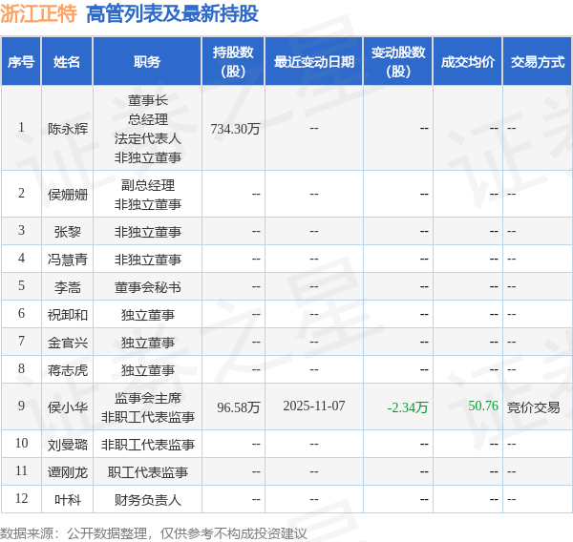Image resolution: width=573 pixels, height=542 pixels.
Task: Click the 高管列表及最新持股 heading
Action: tap(172, 14)
